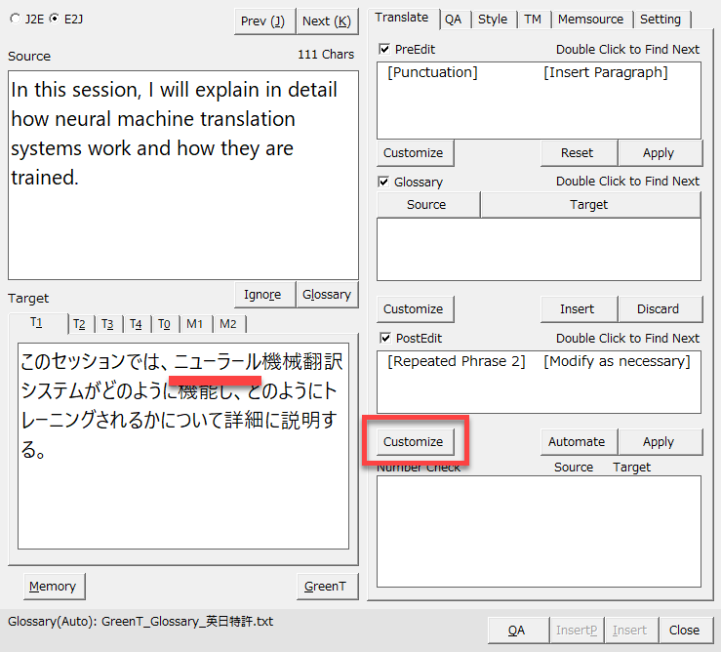Open the M1 target tab
Viewport: 721px width, 652px height.
click(x=195, y=324)
